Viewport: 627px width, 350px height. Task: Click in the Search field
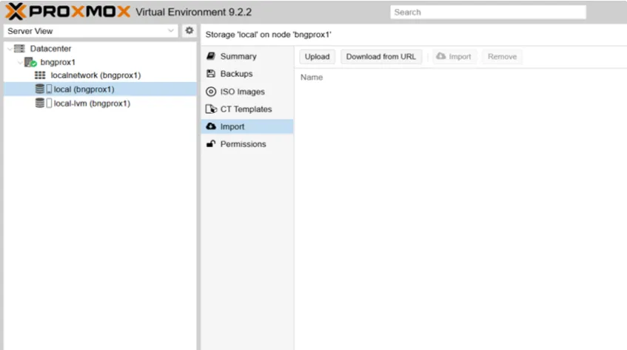[488, 12]
